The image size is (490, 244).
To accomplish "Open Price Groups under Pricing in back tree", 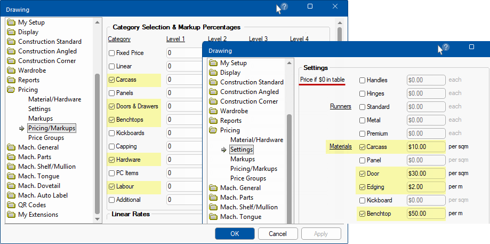I will [46, 138].
